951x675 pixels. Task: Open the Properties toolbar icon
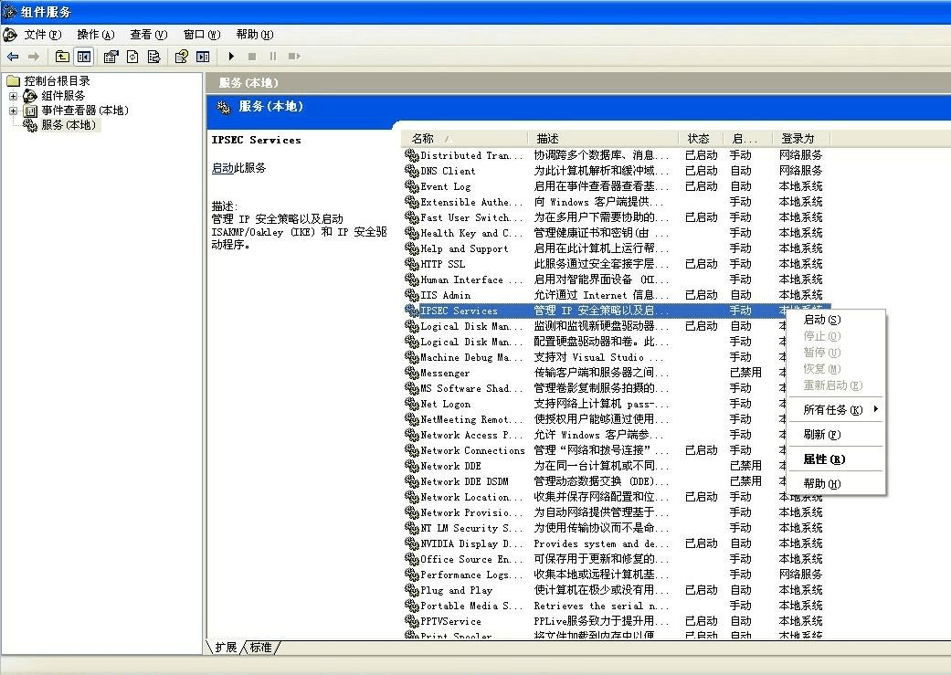(x=111, y=57)
